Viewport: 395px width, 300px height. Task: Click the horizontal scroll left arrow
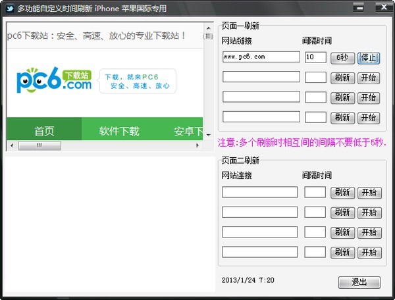(x=12, y=145)
